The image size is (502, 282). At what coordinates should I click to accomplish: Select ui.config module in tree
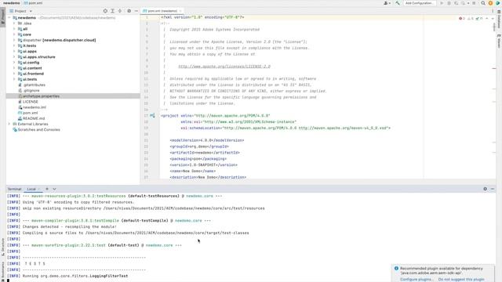coord(31,63)
